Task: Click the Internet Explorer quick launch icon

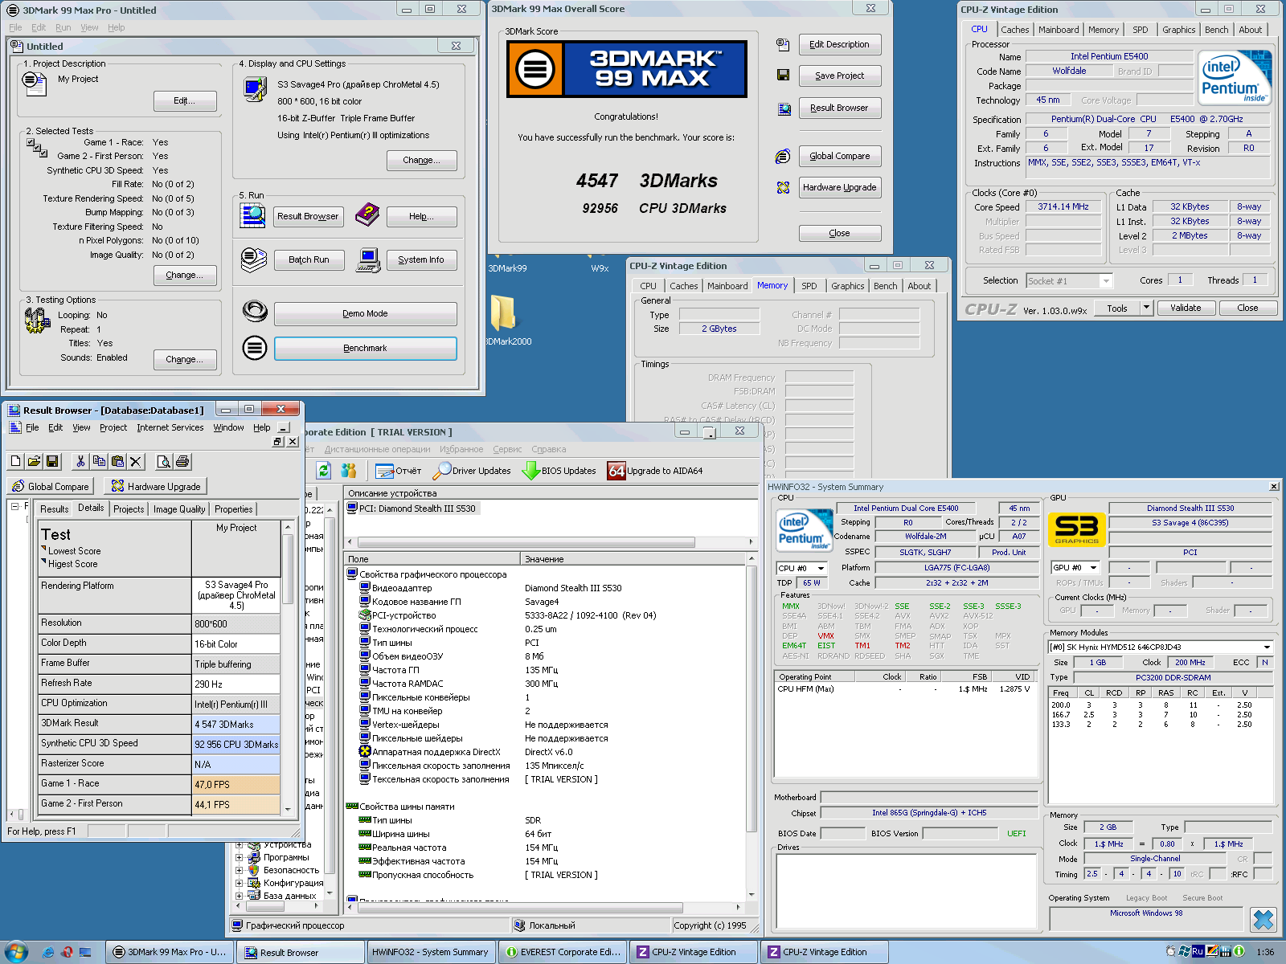Action: pos(48,952)
